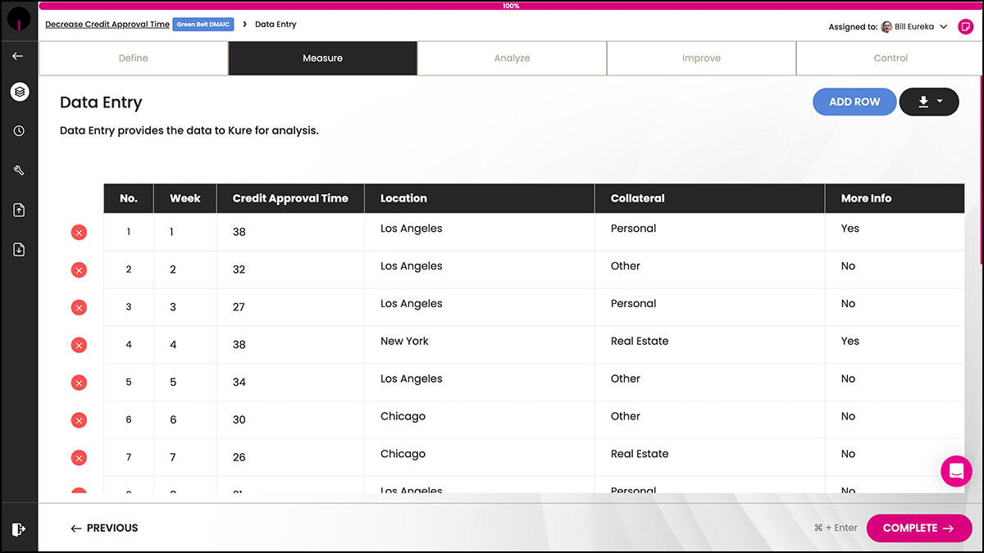Click the upload file icon in sidebar
The width and height of the screenshot is (984, 553).
point(19,210)
